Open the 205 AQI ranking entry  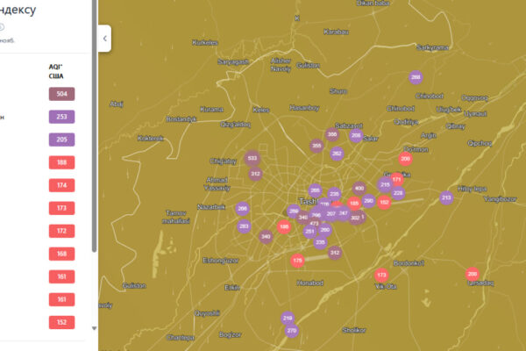pyautogui.click(x=62, y=139)
